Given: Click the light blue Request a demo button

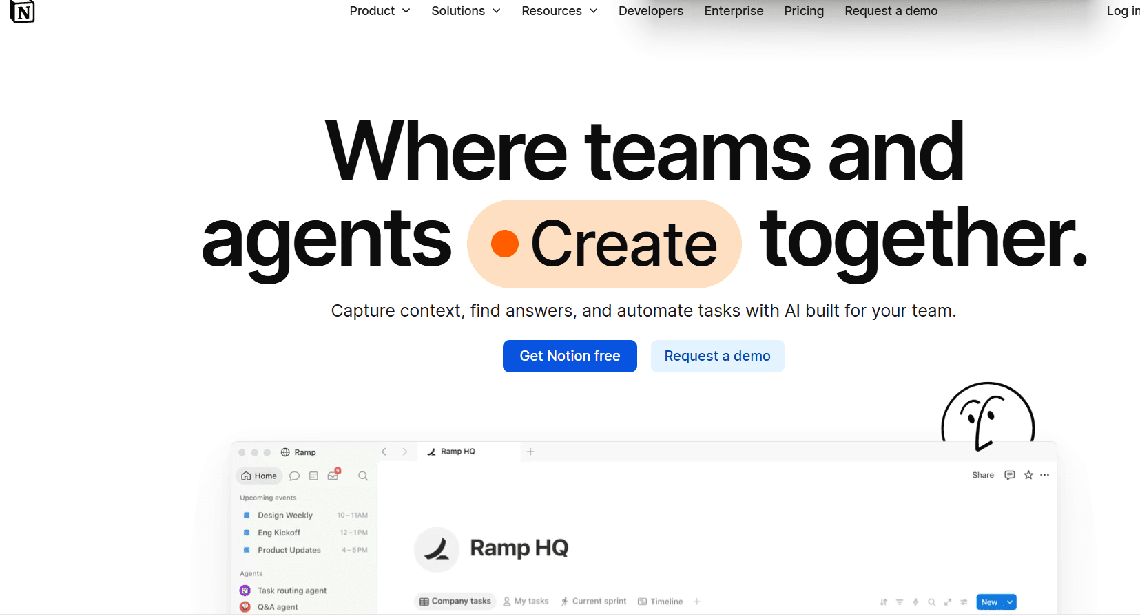Looking at the screenshot, I should (717, 356).
